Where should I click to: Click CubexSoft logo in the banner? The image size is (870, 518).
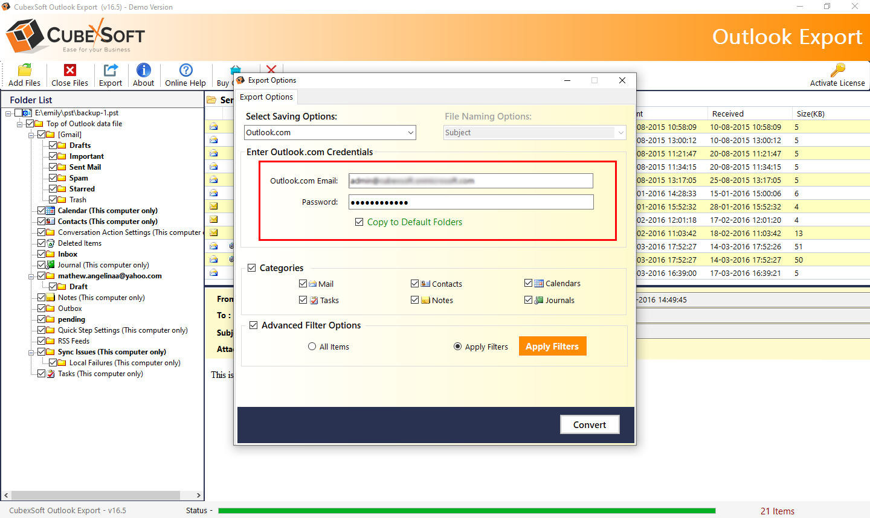[x=76, y=36]
